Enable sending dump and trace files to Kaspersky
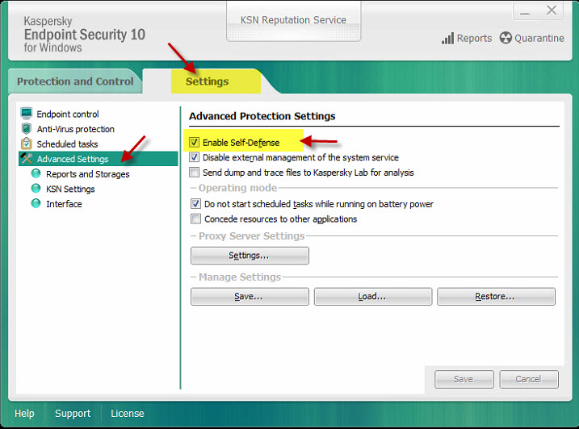 click(x=195, y=173)
